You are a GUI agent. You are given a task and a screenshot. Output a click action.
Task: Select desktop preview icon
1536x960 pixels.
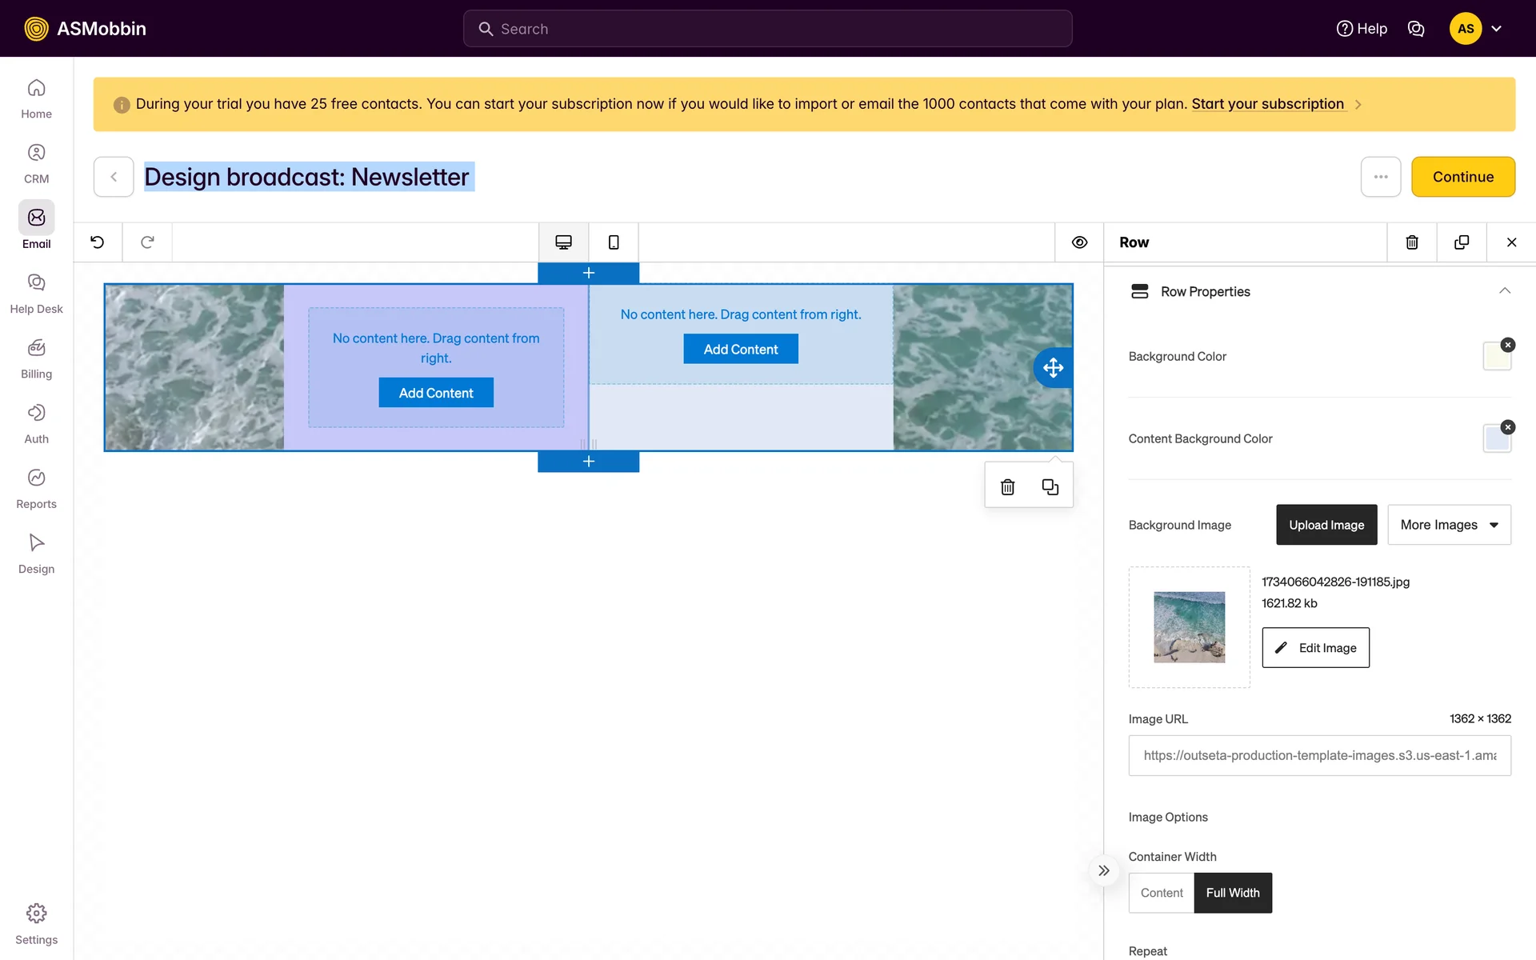563,242
